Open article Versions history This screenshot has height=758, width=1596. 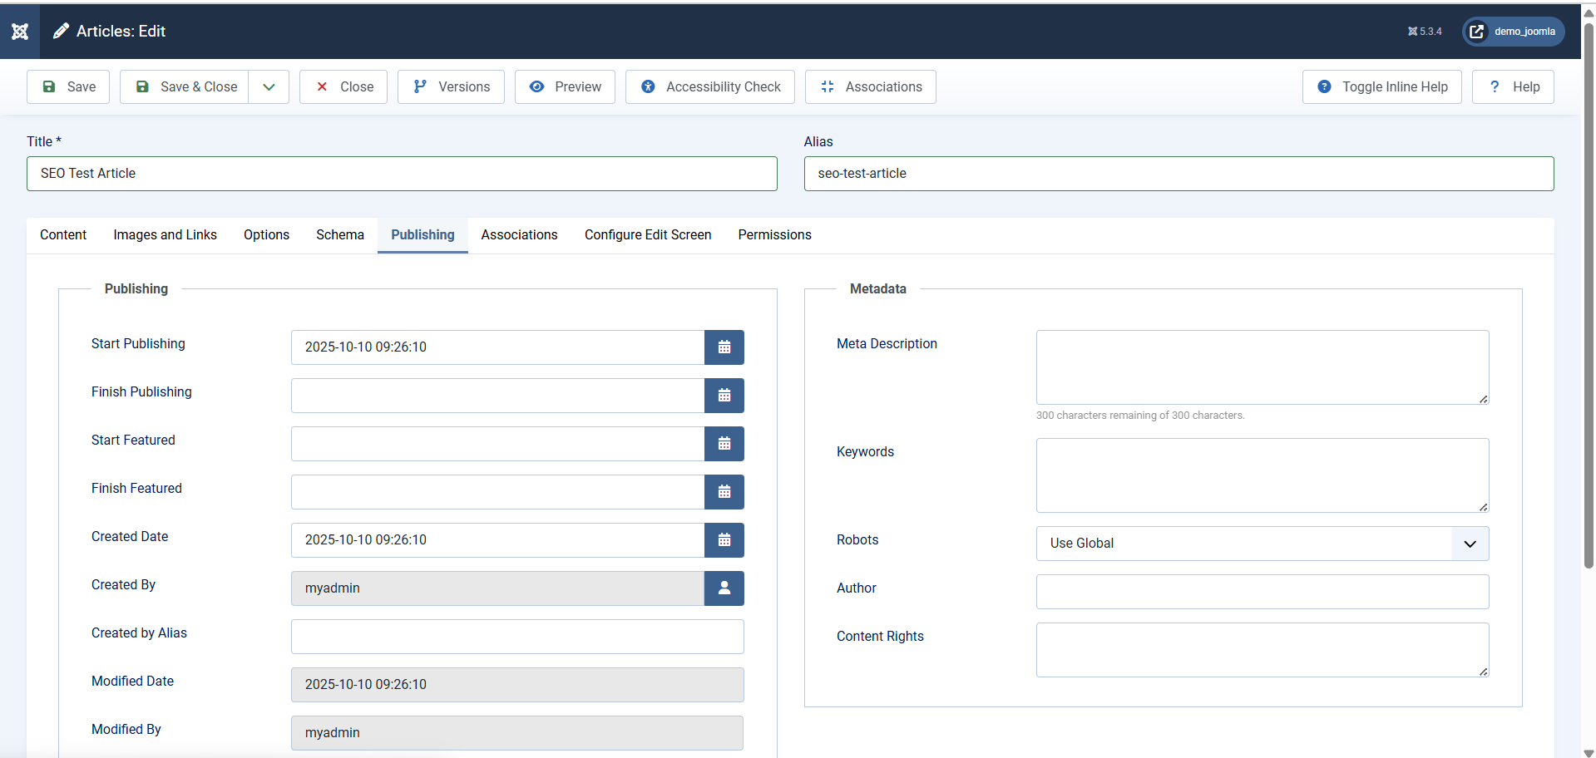pyautogui.click(x=451, y=87)
